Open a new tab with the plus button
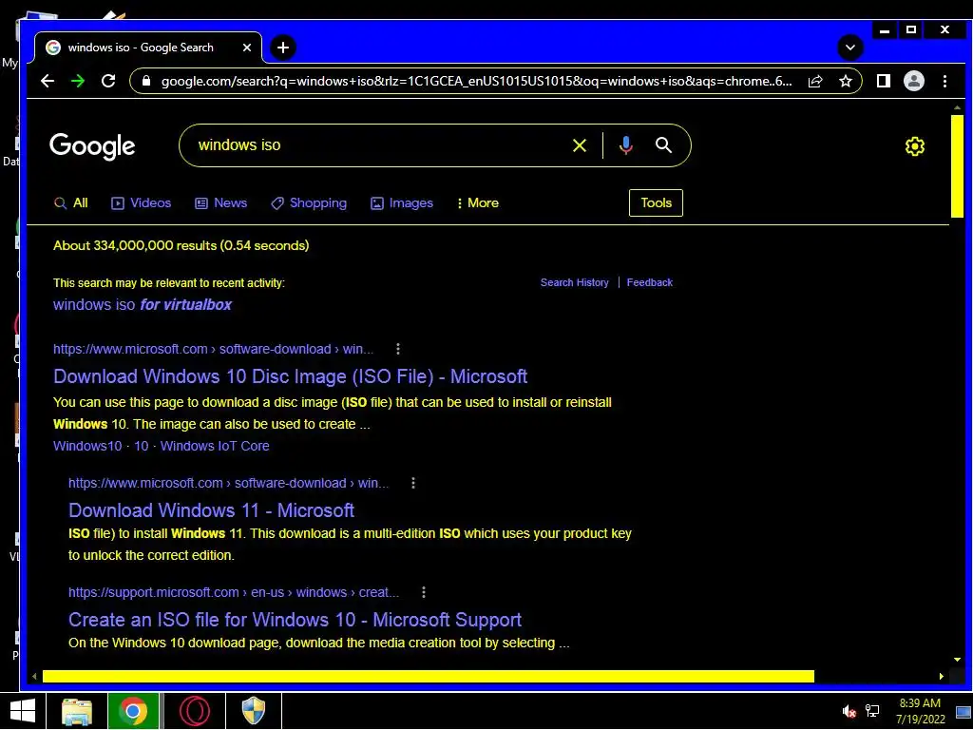Image resolution: width=973 pixels, height=730 pixels. (283, 48)
